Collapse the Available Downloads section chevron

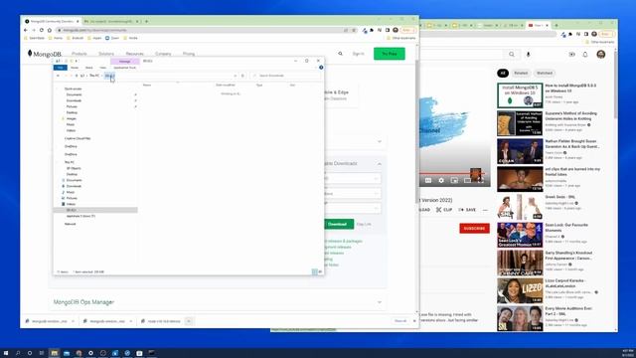pos(380,163)
